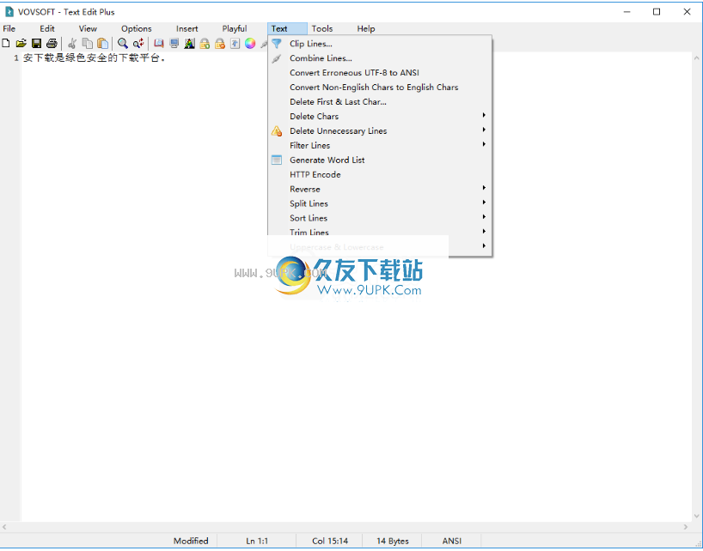This screenshot has height=551, width=703.
Task: Expand the Sort Lines submenu arrow
Action: 484,217
